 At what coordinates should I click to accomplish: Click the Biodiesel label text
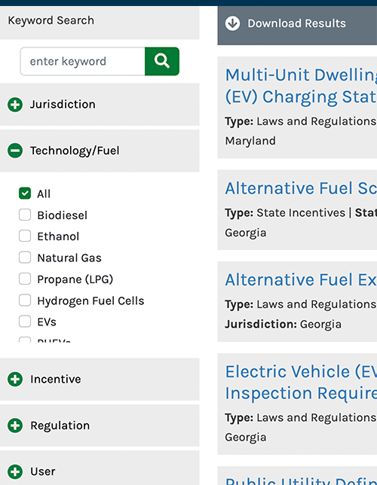pyautogui.click(x=63, y=215)
